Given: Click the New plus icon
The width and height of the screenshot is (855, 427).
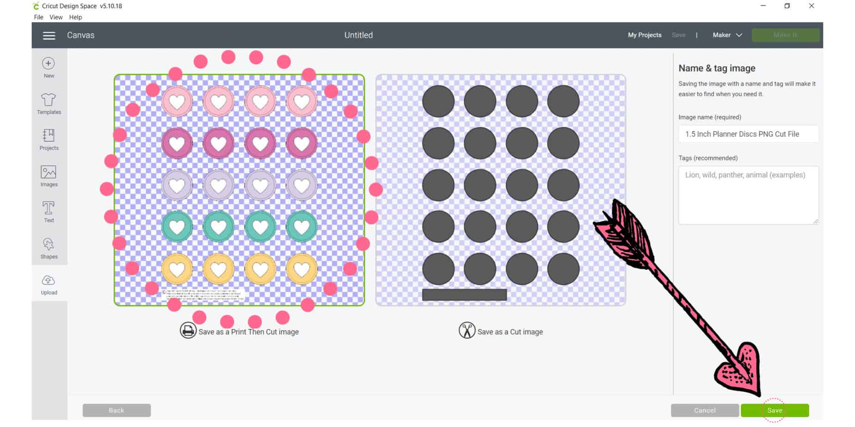Looking at the screenshot, I should (49, 63).
